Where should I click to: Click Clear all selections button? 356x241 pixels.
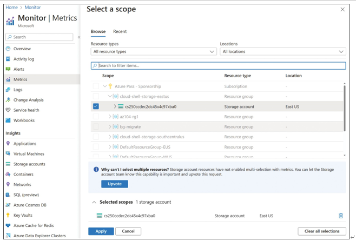[x=322, y=231]
